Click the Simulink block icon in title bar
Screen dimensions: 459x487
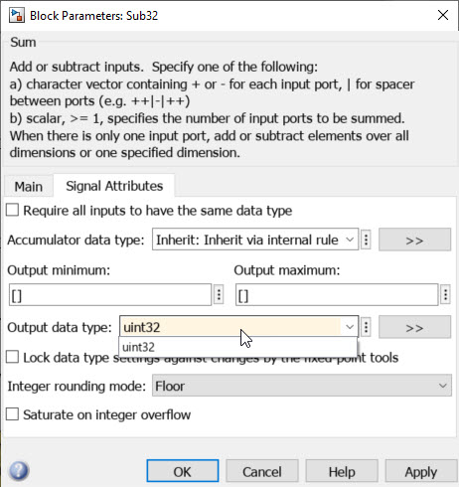tap(17, 16)
